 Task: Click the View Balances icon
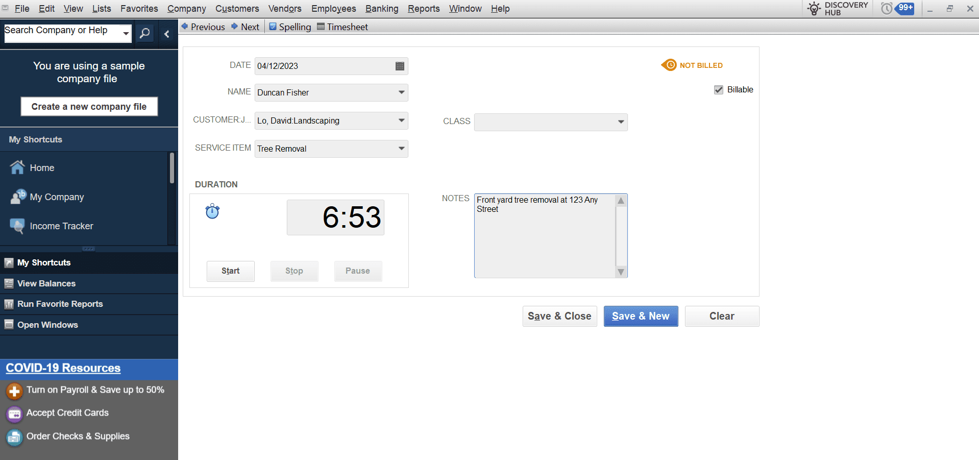9,283
